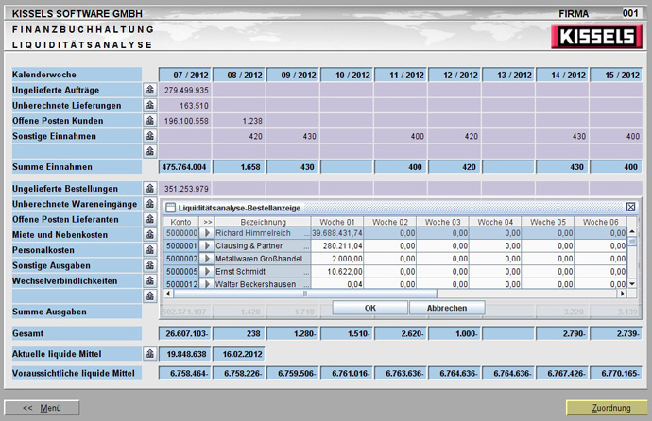
Task: Expand row arrow for Walter Beckershausen
Action: click(207, 284)
